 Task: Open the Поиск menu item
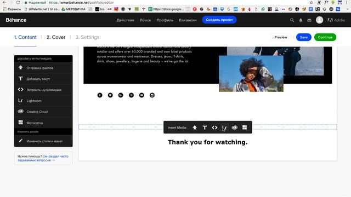click(x=145, y=20)
